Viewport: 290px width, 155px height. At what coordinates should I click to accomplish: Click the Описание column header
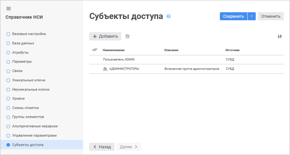point(171,50)
